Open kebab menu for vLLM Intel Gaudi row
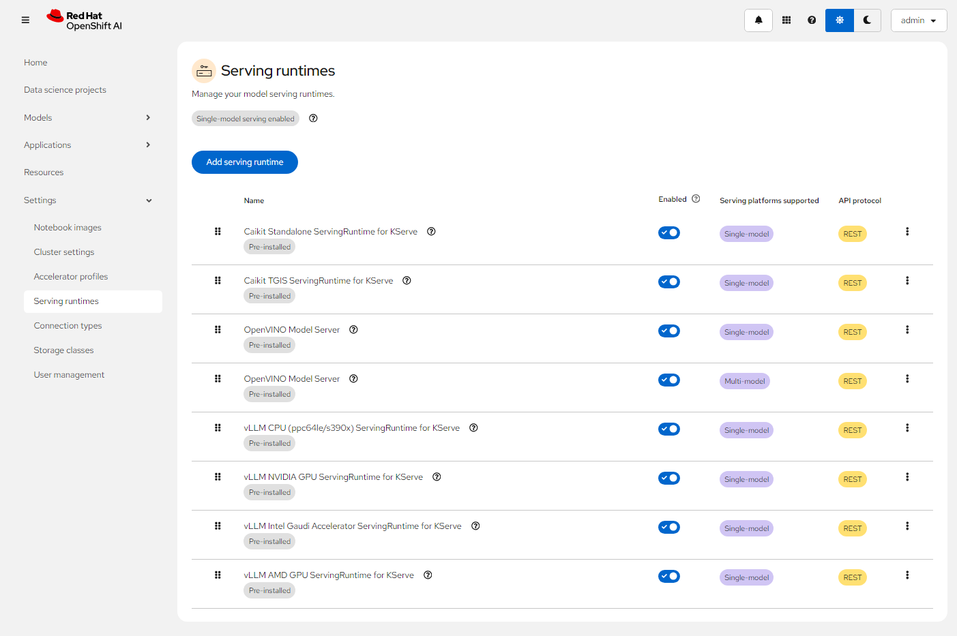 coord(907,526)
